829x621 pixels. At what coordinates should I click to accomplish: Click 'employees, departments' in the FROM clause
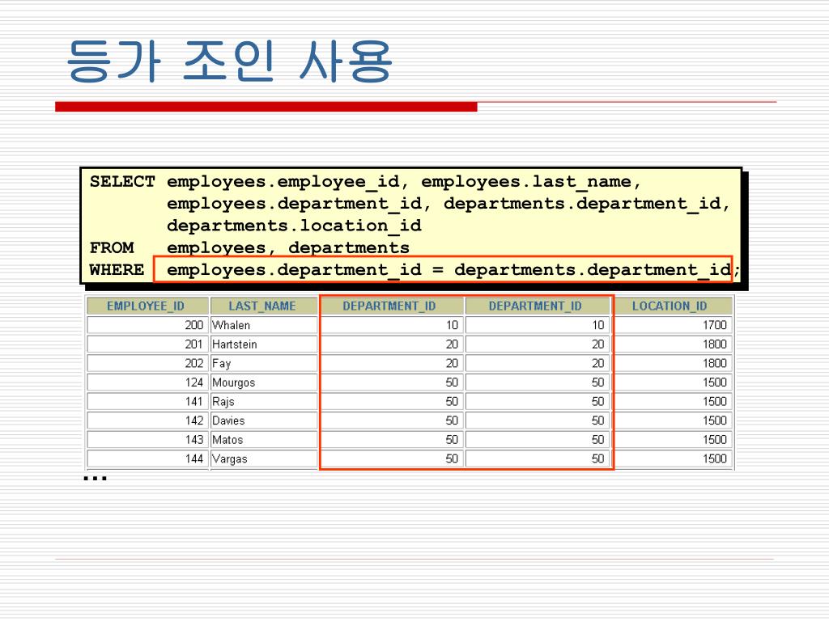[x=288, y=249]
